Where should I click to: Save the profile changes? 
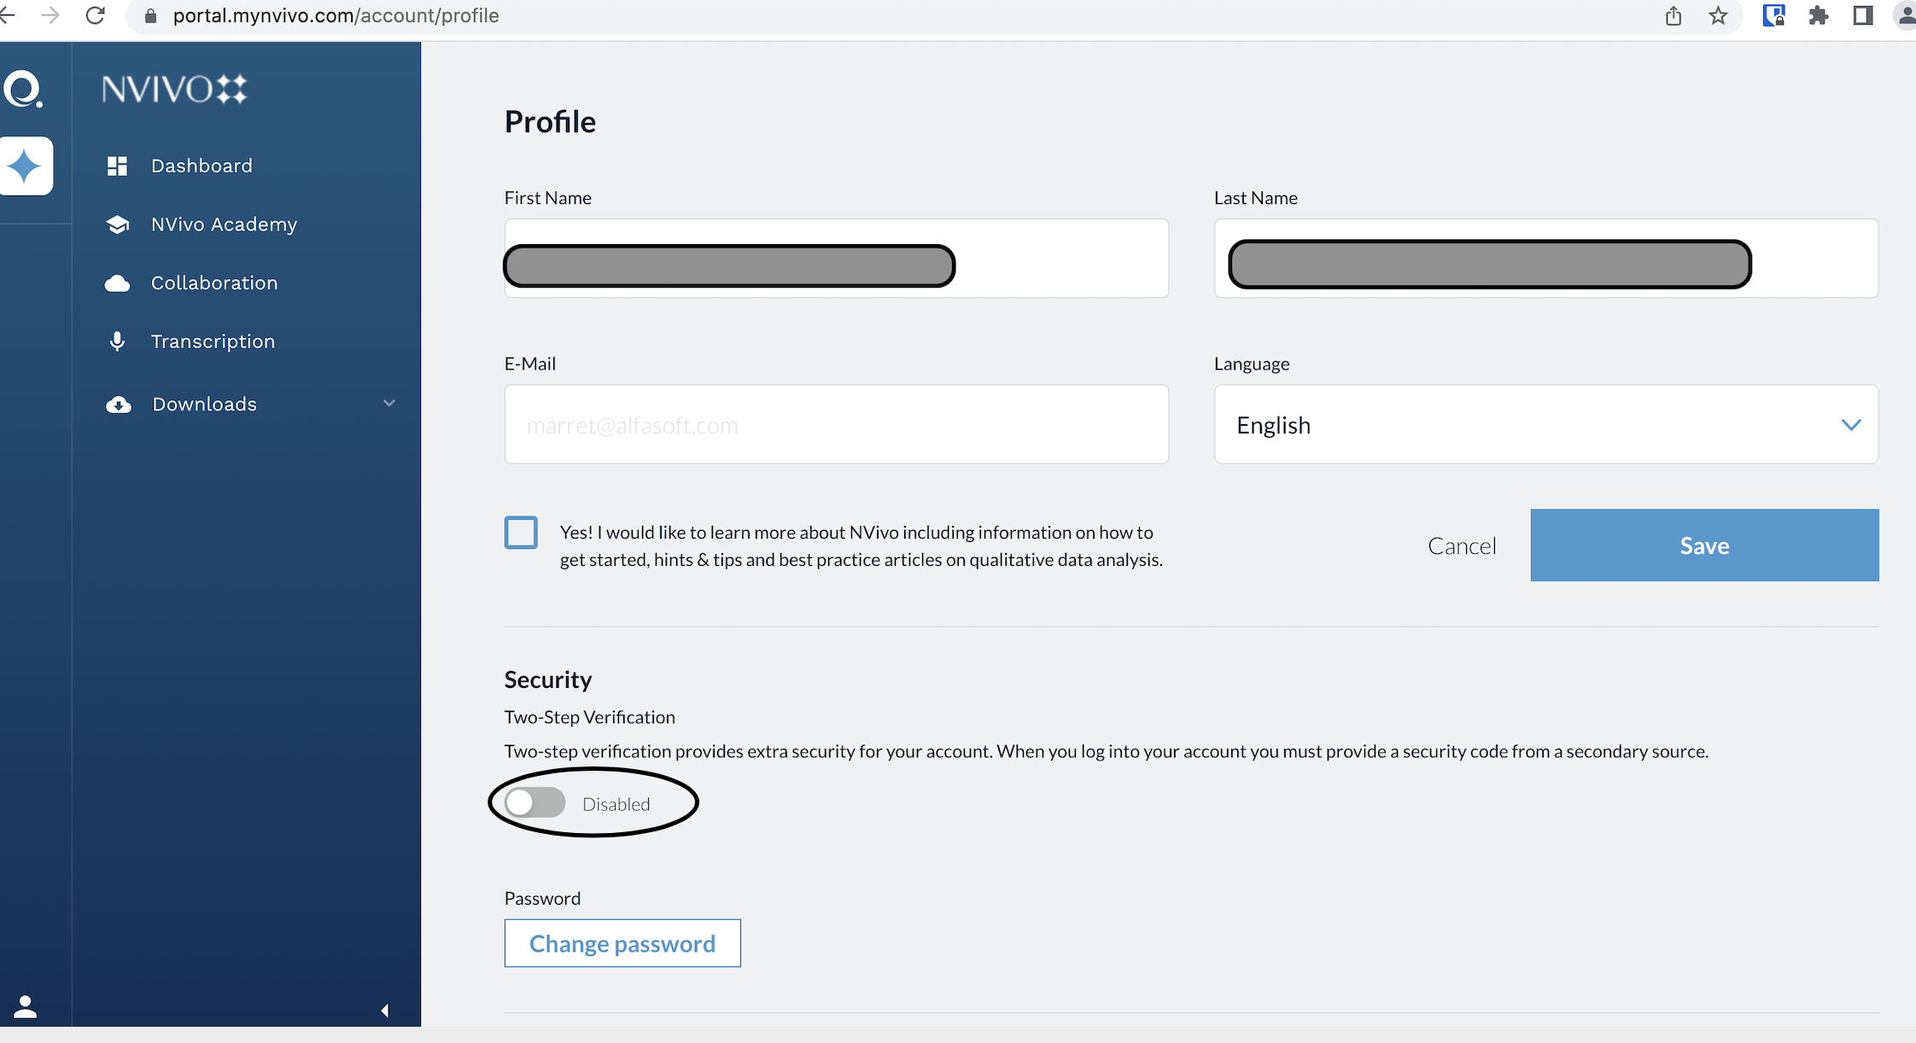click(x=1704, y=545)
